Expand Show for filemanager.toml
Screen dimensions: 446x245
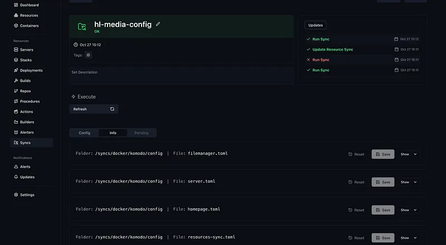(x=409, y=154)
